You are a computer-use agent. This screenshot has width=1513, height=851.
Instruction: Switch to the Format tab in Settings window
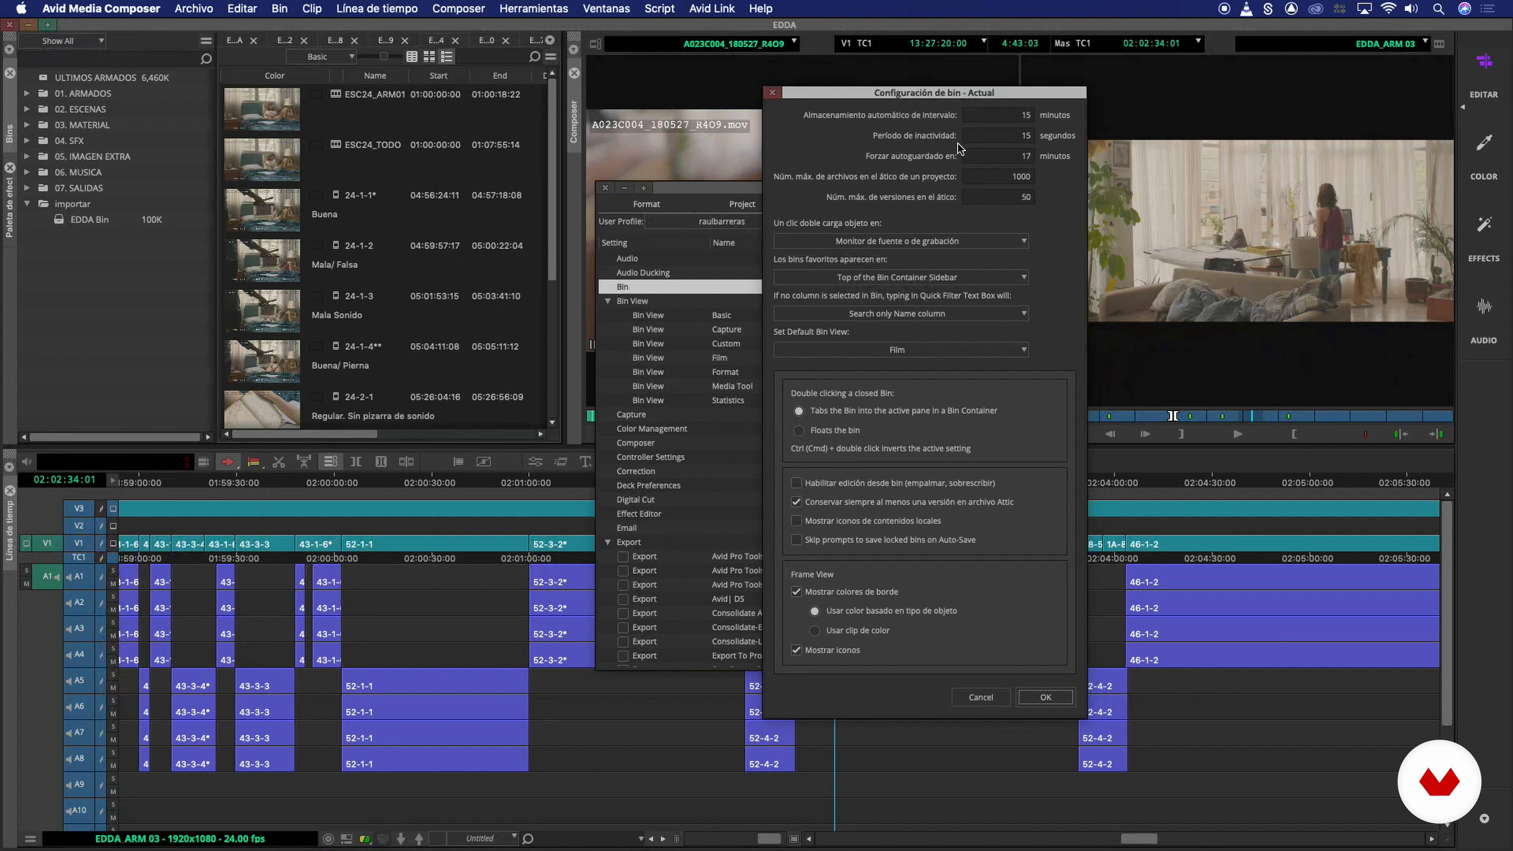click(x=646, y=204)
